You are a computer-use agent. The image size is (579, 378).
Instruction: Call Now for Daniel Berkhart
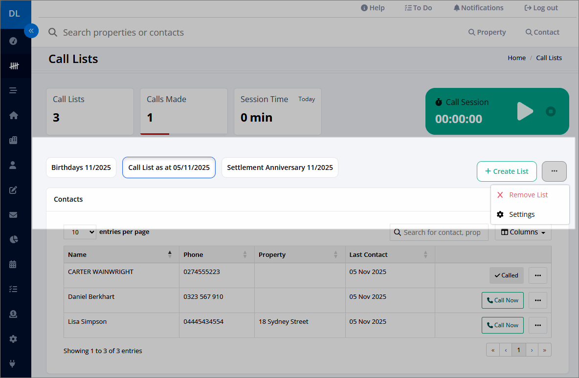tap(503, 300)
